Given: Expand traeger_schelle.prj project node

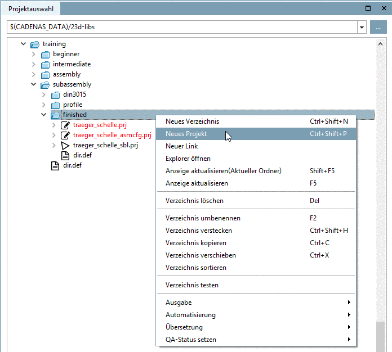Looking at the screenshot, I should [54, 125].
